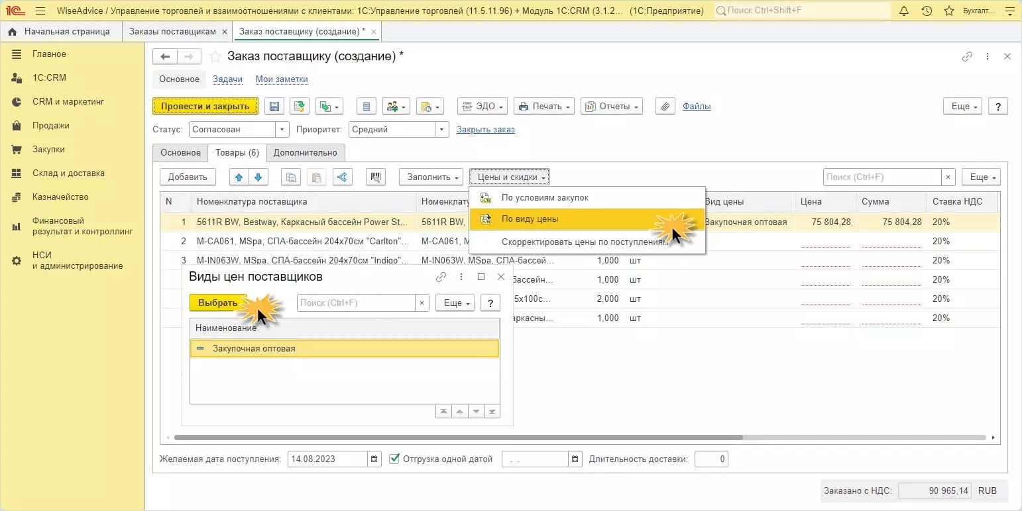Toggle 'Отгрузка одной датой' checkbox
1022x511 pixels.
click(394, 459)
